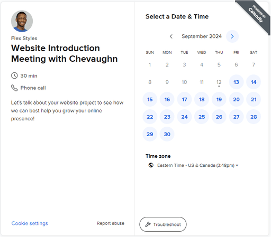271x237 pixels.
Task: Click the phone icon beside Phone call
Action: point(14,88)
